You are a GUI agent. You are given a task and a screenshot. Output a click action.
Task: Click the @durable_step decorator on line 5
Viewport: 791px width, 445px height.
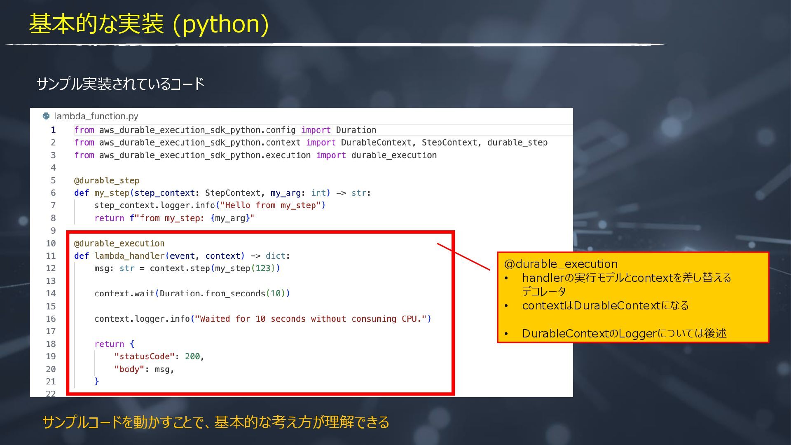(107, 180)
